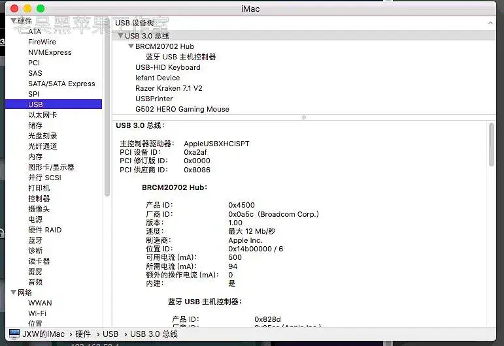This screenshot has width=504, height=346.
Task: Click the USB 设备树 column sort chevron
Action: point(490,23)
